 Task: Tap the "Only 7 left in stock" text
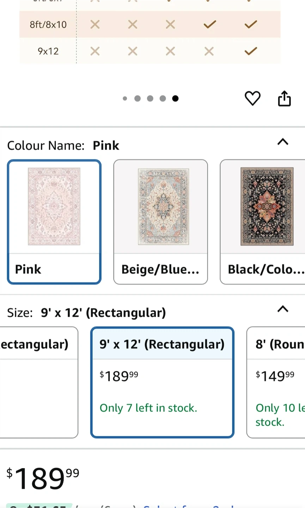pos(148,408)
